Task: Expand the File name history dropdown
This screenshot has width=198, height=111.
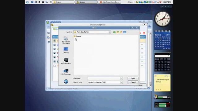Action: click(x=122, y=78)
